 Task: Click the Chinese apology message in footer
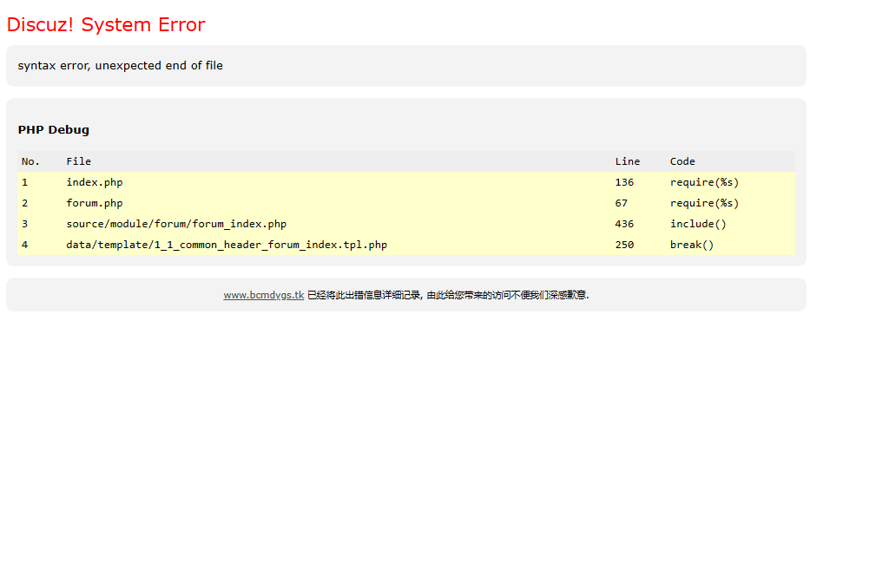[448, 295]
